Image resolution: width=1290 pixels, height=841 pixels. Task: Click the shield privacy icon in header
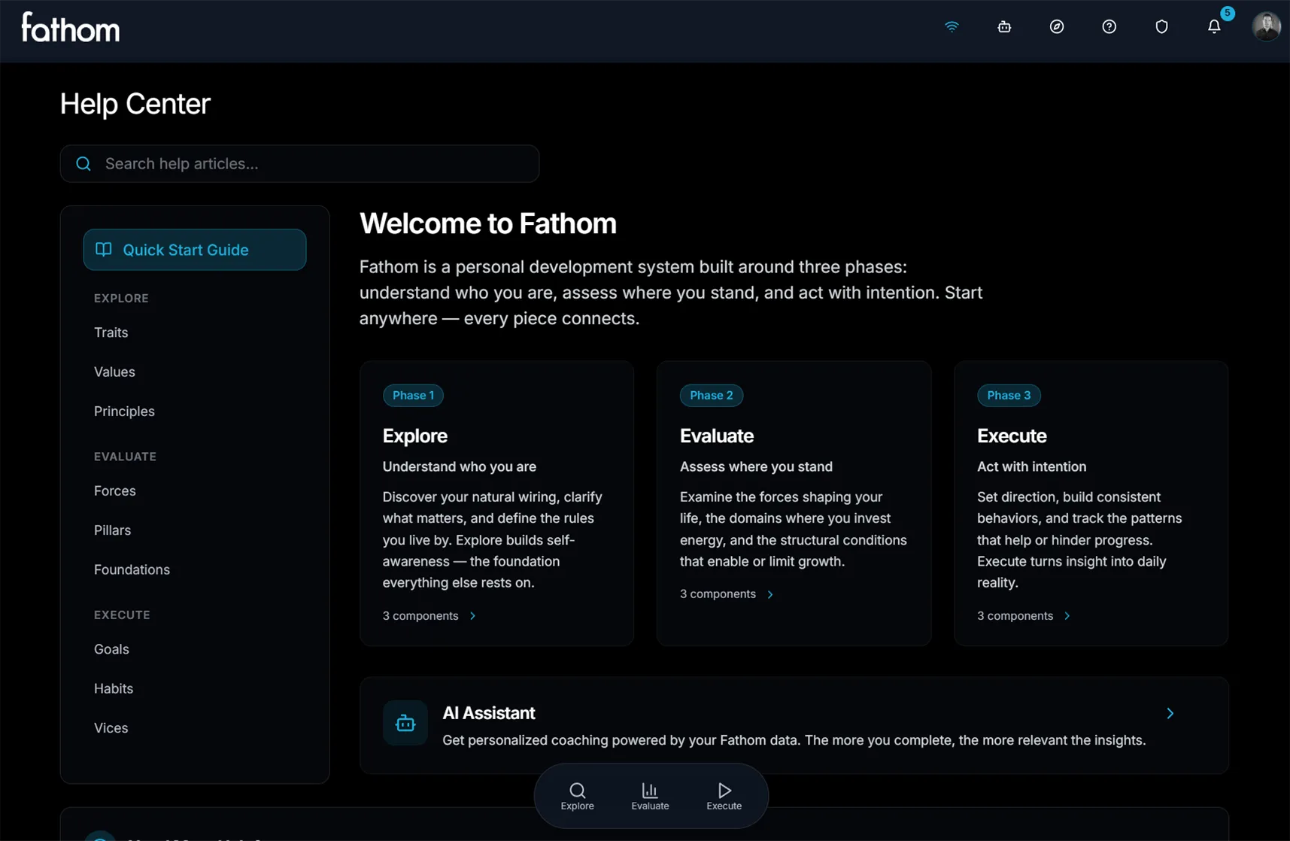click(1161, 26)
